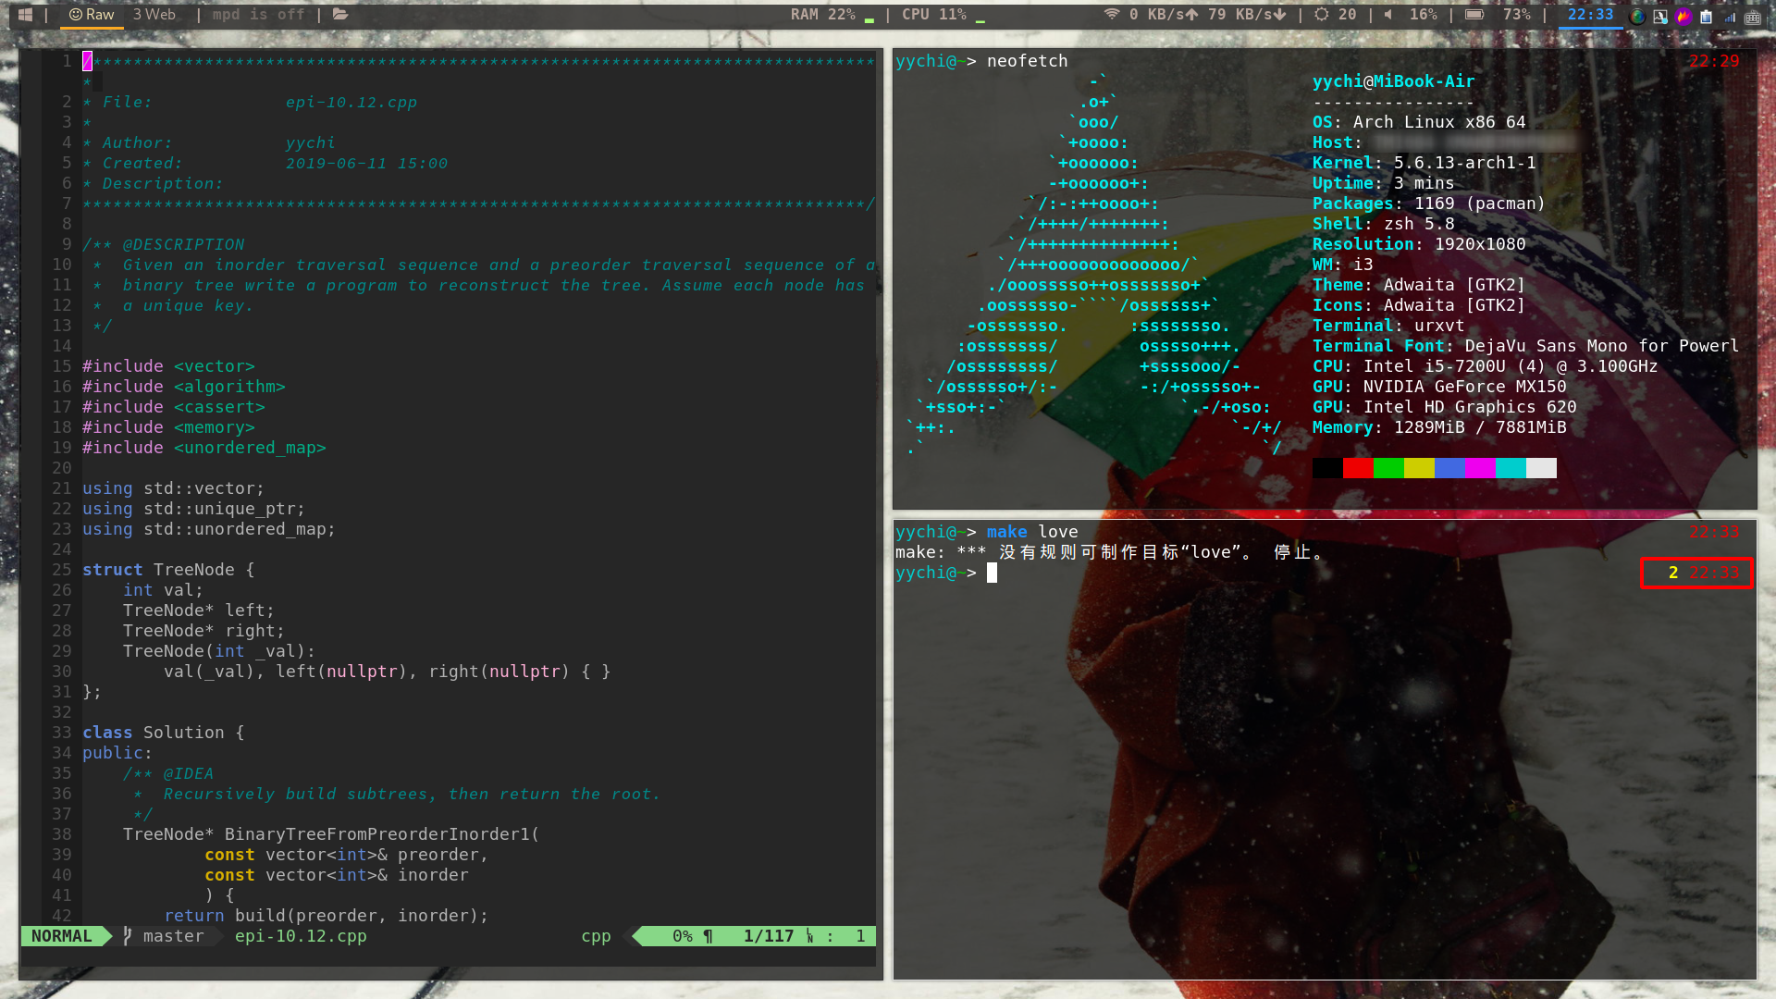Click the terminal prompt cursor after make love

(992, 573)
